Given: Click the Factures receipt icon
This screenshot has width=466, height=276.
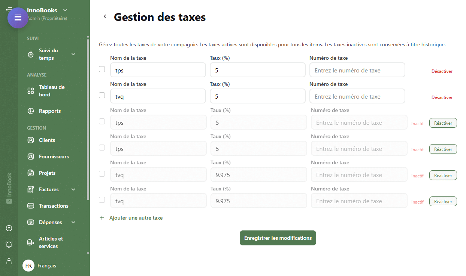Looking at the screenshot, I should [x=31, y=189].
